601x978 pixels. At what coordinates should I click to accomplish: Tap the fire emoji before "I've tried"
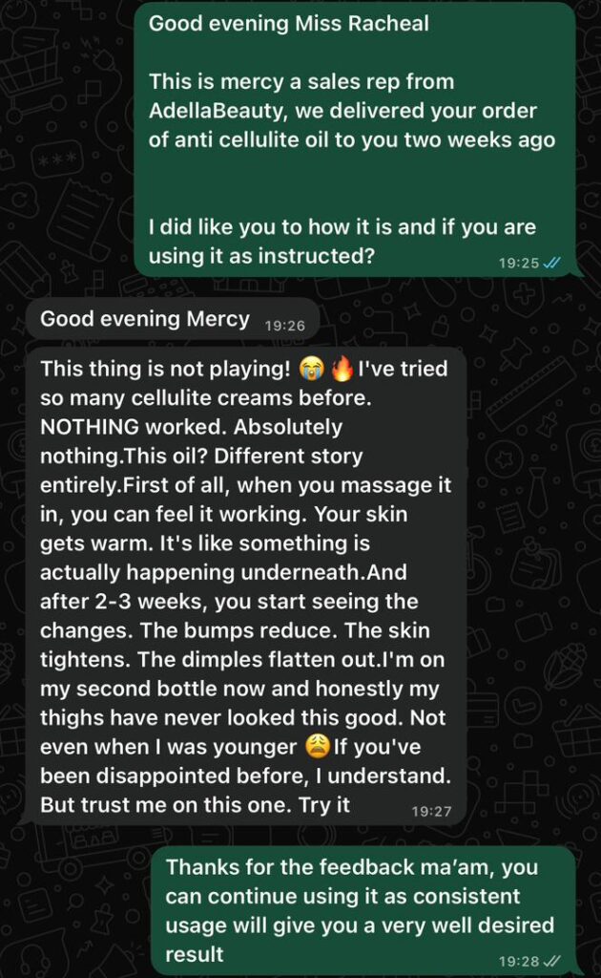tap(342, 370)
